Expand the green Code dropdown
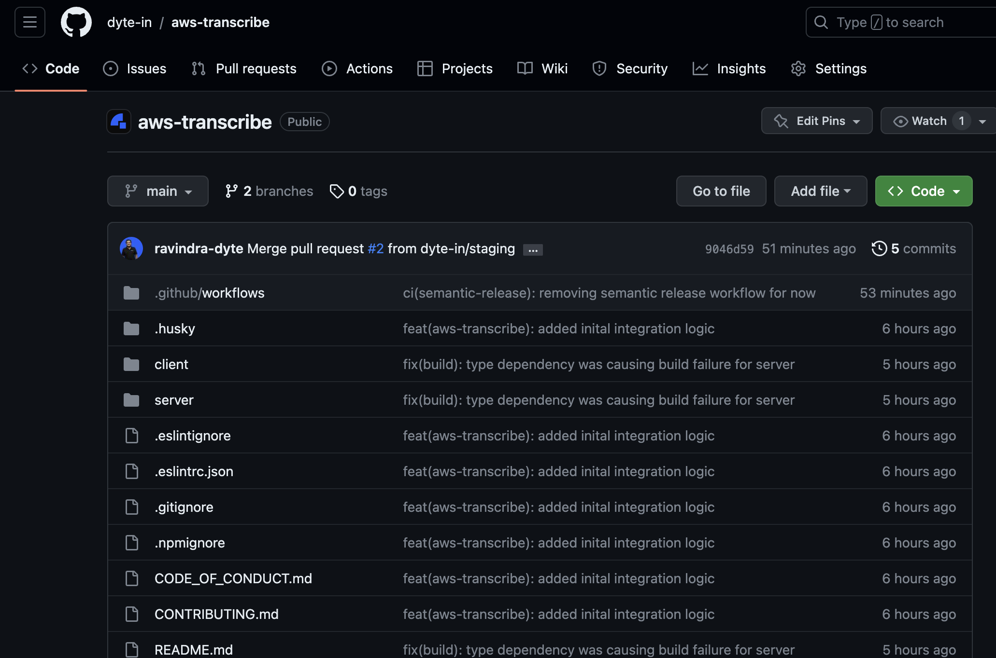 click(x=923, y=191)
